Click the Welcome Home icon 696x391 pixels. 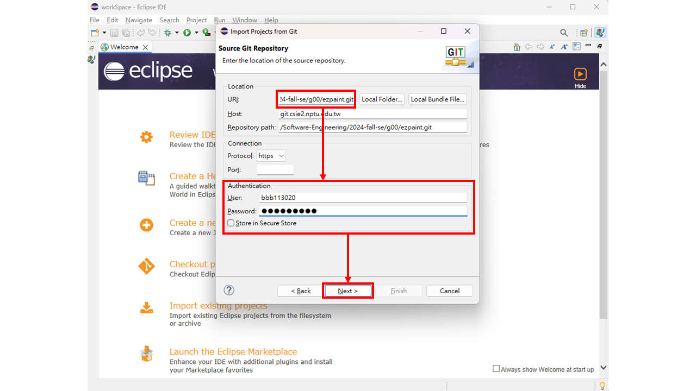click(517, 47)
